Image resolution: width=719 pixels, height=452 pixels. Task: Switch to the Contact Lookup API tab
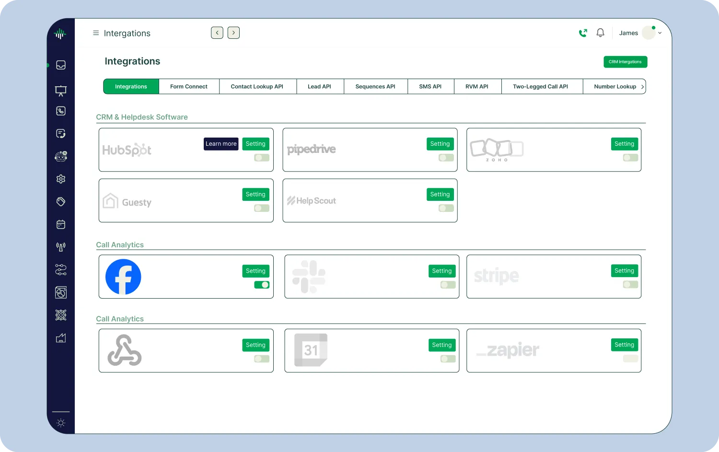point(257,87)
